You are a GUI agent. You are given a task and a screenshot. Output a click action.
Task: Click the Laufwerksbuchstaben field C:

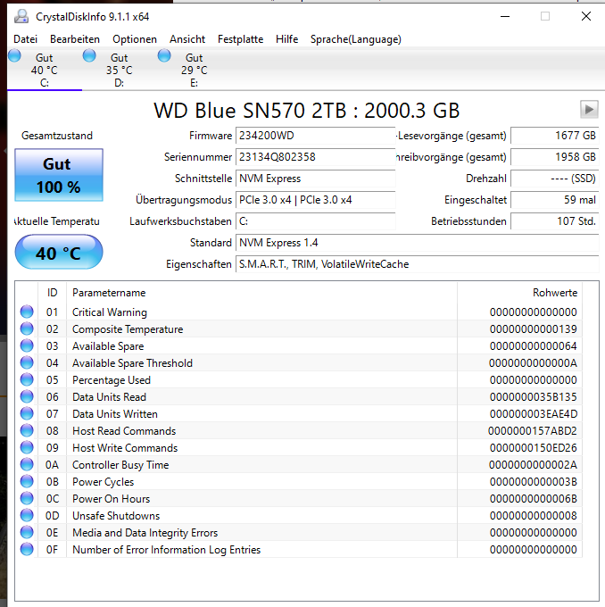pyautogui.click(x=316, y=221)
